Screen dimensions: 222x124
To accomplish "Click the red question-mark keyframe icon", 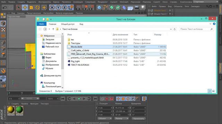I will [112, 99].
